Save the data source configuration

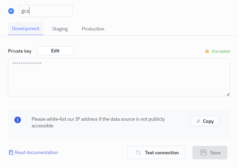[x=210, y=152]
